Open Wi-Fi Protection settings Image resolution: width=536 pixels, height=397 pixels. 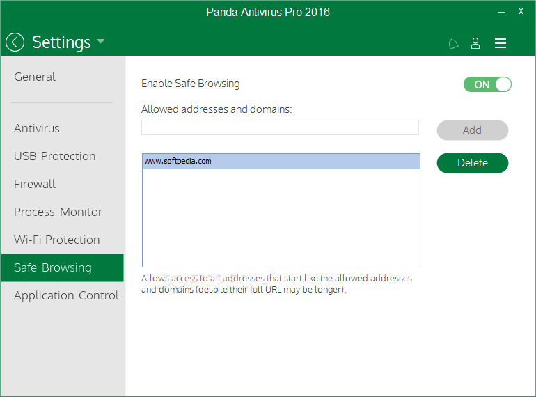(57, 240)
